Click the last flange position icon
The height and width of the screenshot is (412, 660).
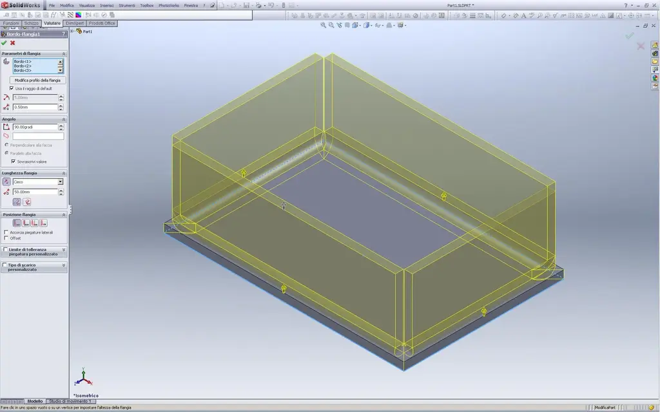[43, 223]
